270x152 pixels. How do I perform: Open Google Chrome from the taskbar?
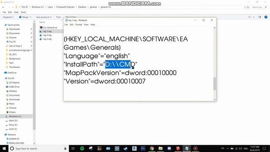click(152, 148)
